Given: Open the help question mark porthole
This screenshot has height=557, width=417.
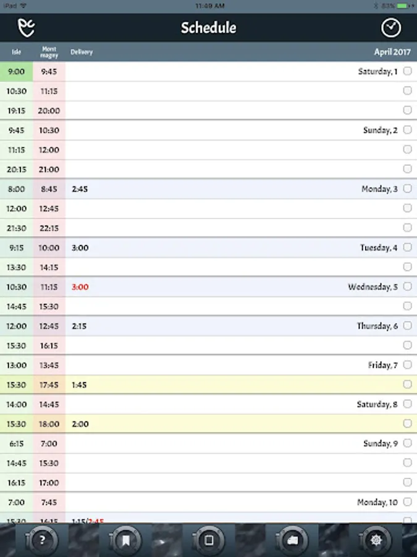Looking at the screenshot, I should [42, 540].
